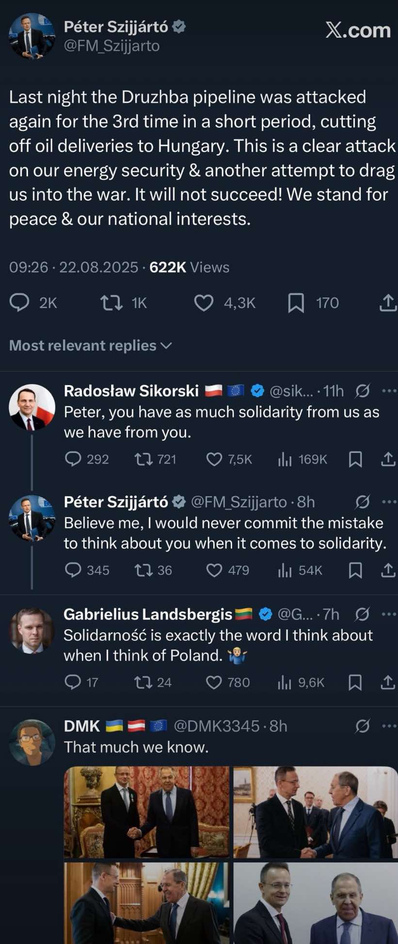Bookmark Szijjártó's reply about solidarity
398x944 pixels.
[x=355, y=570]
